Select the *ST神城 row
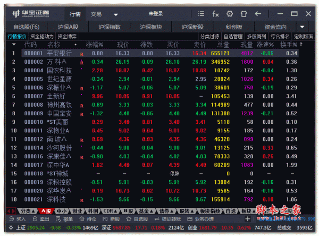319x236 pixels. click(x=160, y=173)
